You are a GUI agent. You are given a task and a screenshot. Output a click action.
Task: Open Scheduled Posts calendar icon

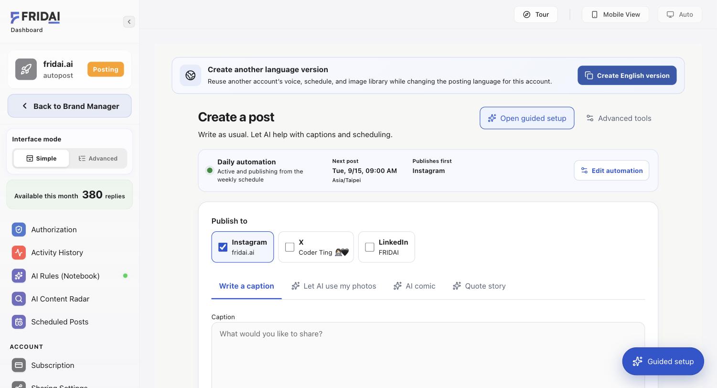[19, 322]
